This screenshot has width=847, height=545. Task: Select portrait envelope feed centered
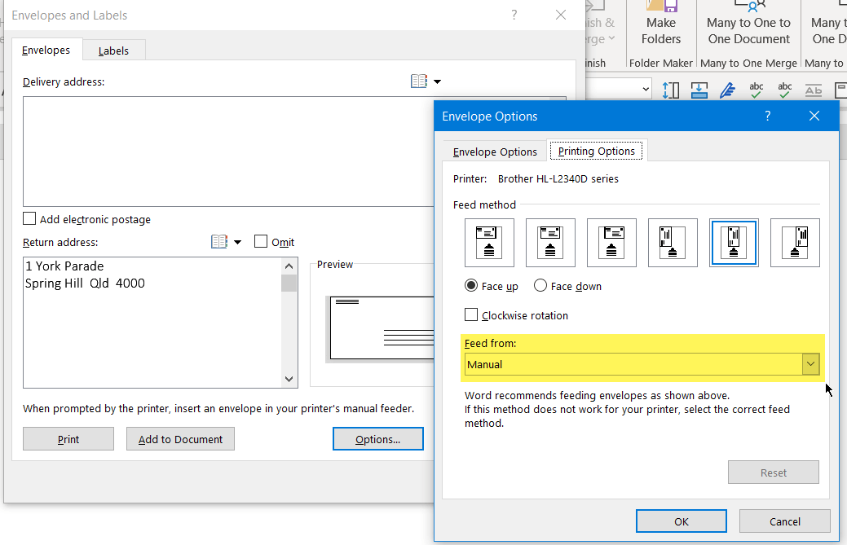pyautogui.click(x=734, y=242)
